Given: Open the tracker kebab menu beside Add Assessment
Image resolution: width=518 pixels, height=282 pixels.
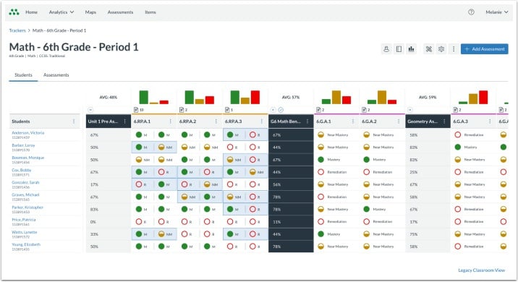Looking at the screenshot, I should (454, 49).
